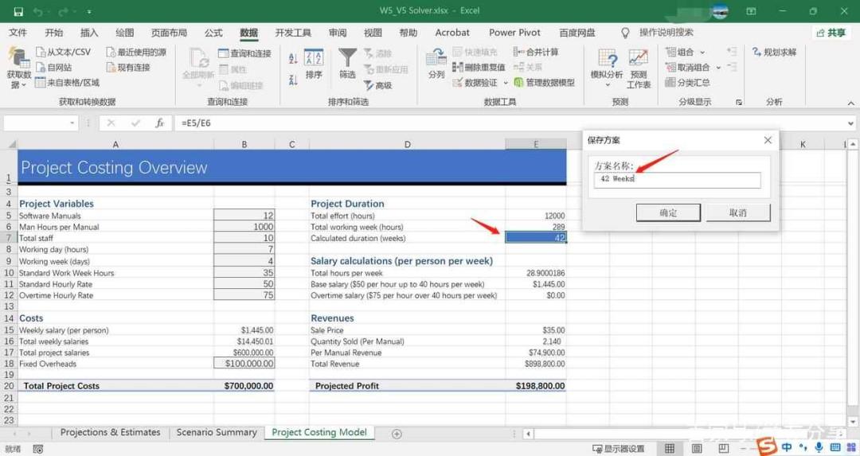Click Ribbon Display Options icon in title bar

[751, 11]
